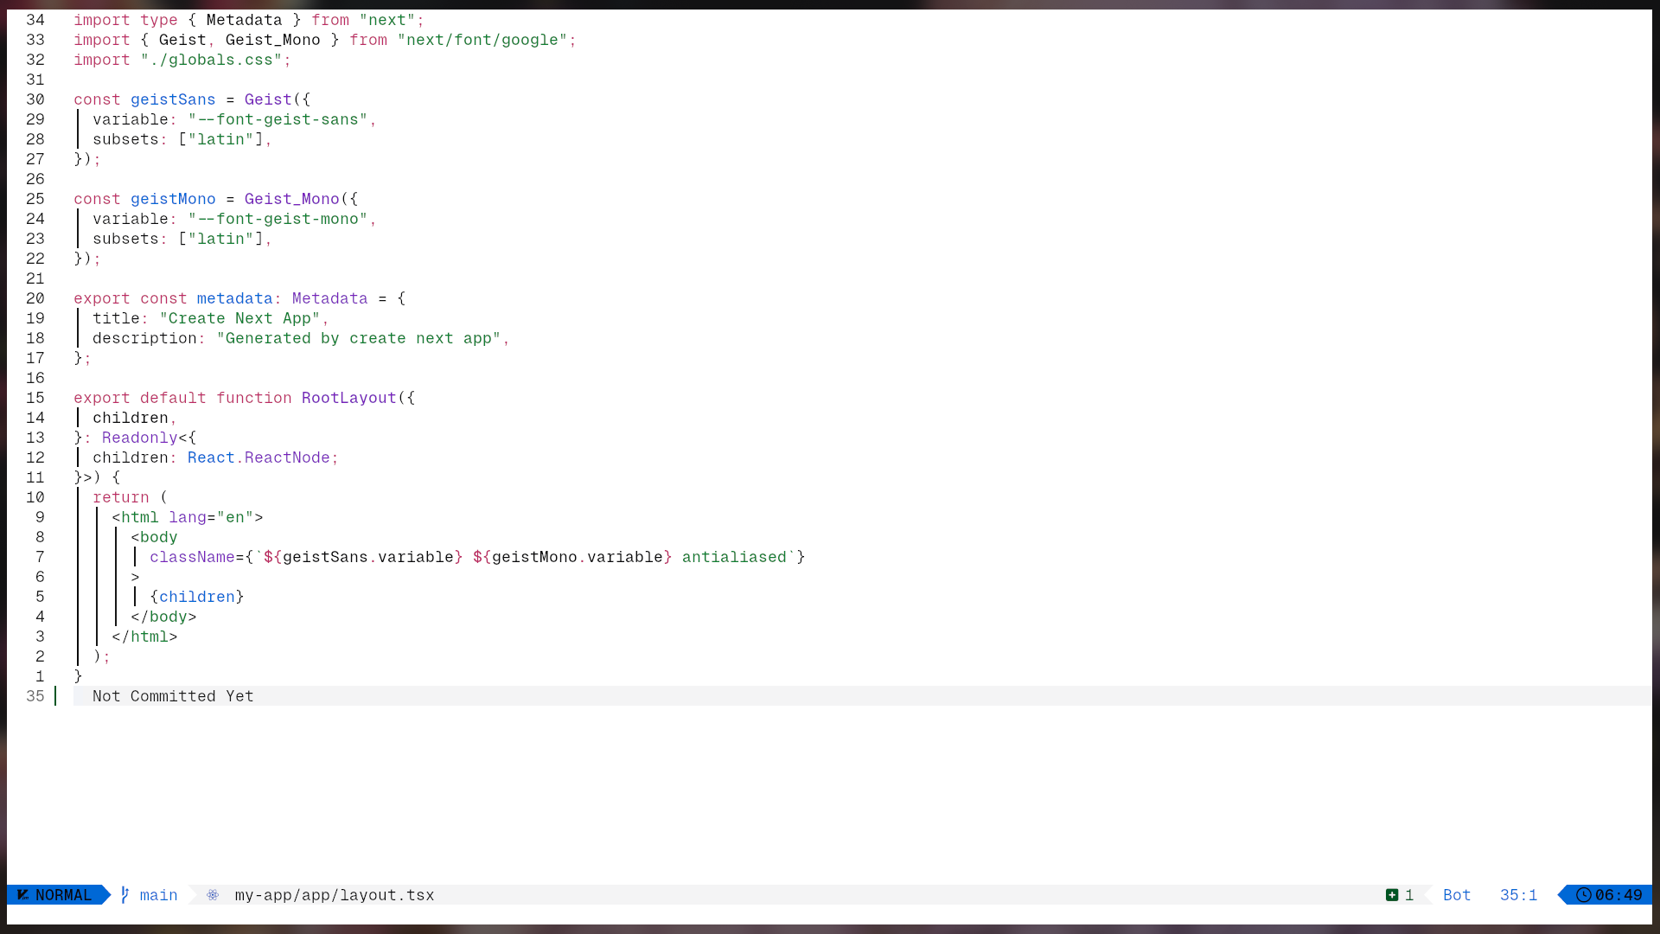Click the git branch icon before main

125,895
